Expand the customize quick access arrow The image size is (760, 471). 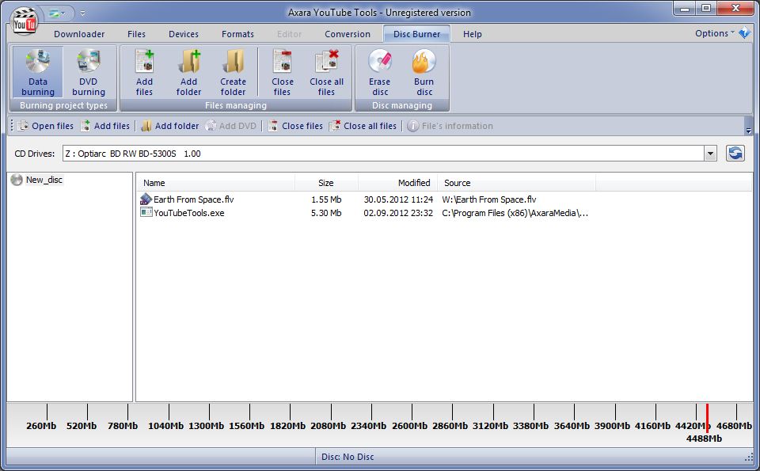coord(83,13)
